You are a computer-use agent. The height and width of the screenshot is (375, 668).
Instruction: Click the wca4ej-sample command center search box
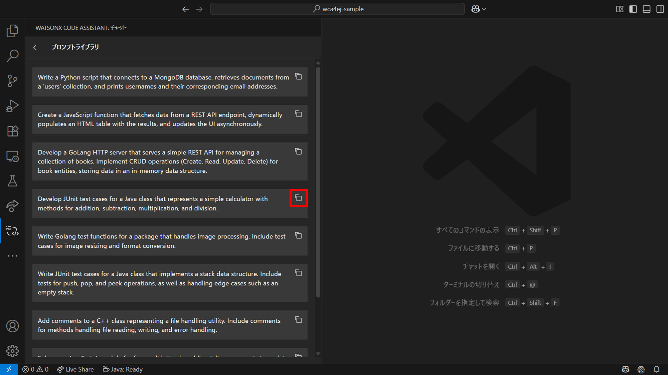(x=337, y=9)
